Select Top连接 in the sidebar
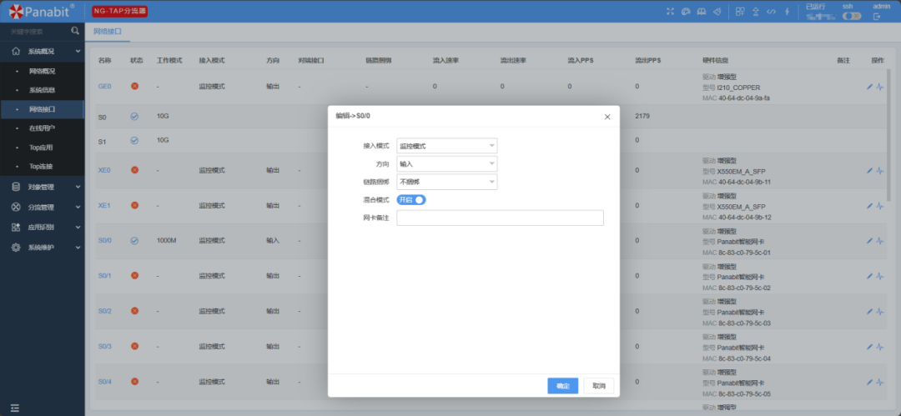Image resolution: width=901 pixels, height=416 pixels. pyautogui.click(x=42, y=166)
